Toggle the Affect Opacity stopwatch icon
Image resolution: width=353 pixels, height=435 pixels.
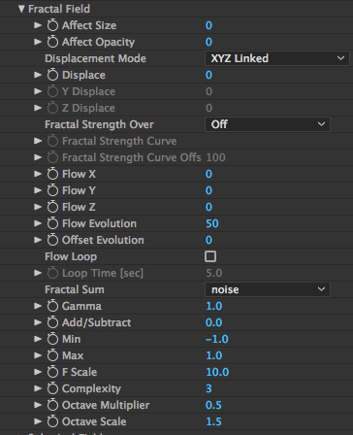(x=52, y=42)
